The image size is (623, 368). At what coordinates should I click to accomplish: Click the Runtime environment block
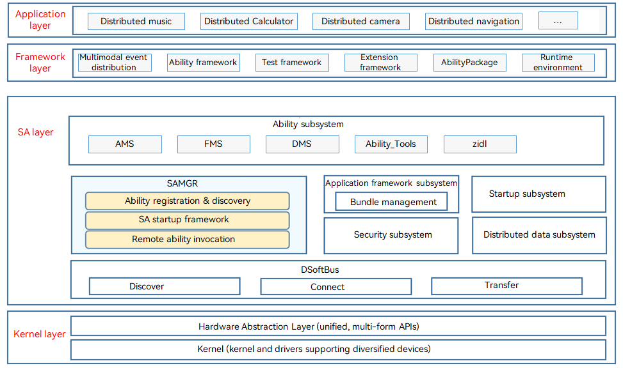pyautogui.click(x=557, y=62)
